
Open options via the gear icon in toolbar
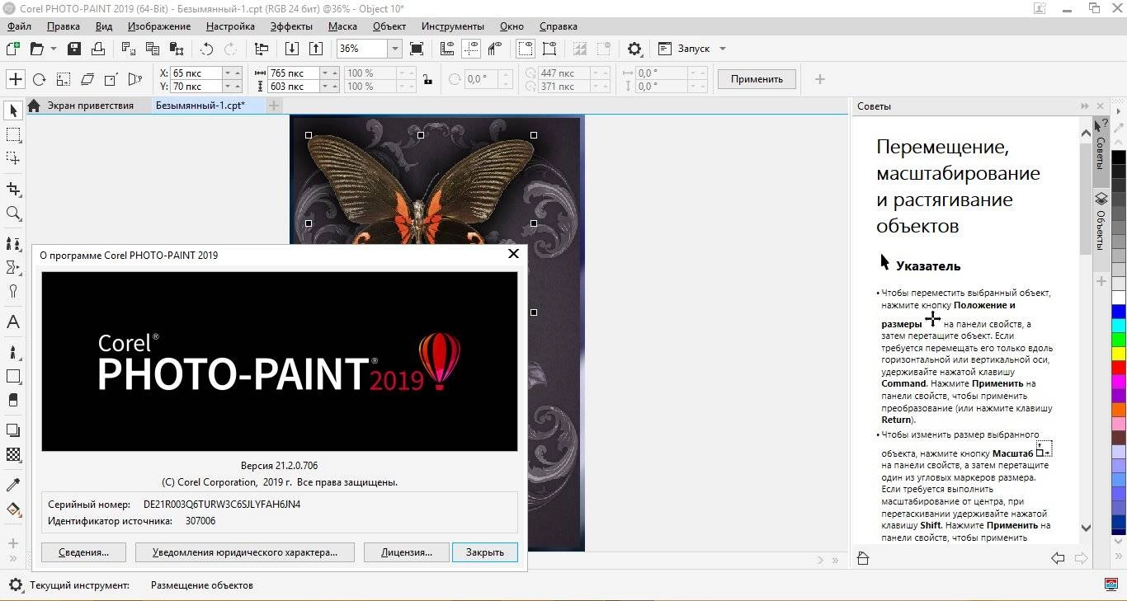coord(634,49)
